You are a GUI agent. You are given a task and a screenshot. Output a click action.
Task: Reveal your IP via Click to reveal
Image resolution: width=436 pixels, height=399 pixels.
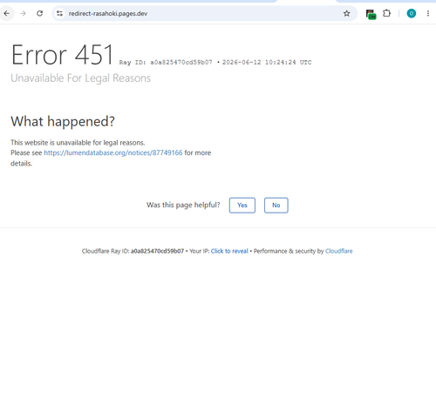(x=229, y=251)
